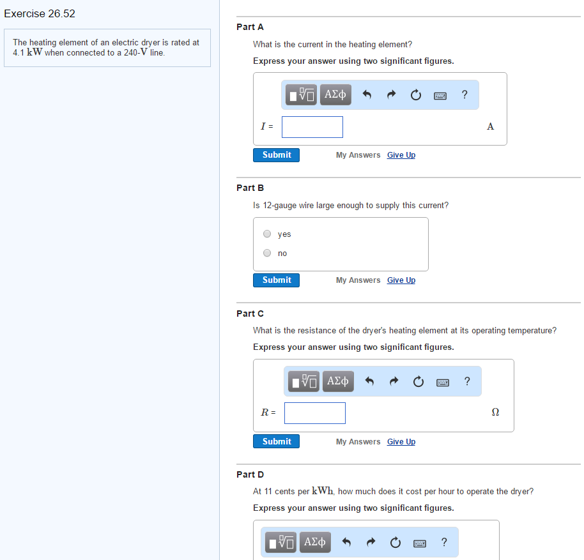Image resolution: width=584 pixels, height=560 pixels.
Task: Open the math templates palette in Part A
Action: tap(300, 95)
